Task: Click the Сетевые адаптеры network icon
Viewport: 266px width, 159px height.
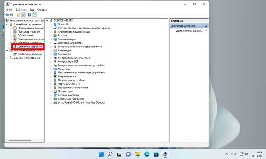Action: pos(55,95)
